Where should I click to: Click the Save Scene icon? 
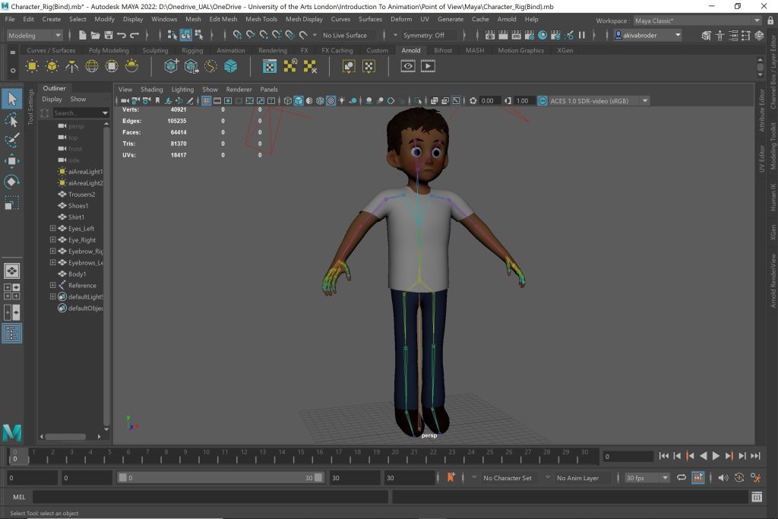(109, 35)
